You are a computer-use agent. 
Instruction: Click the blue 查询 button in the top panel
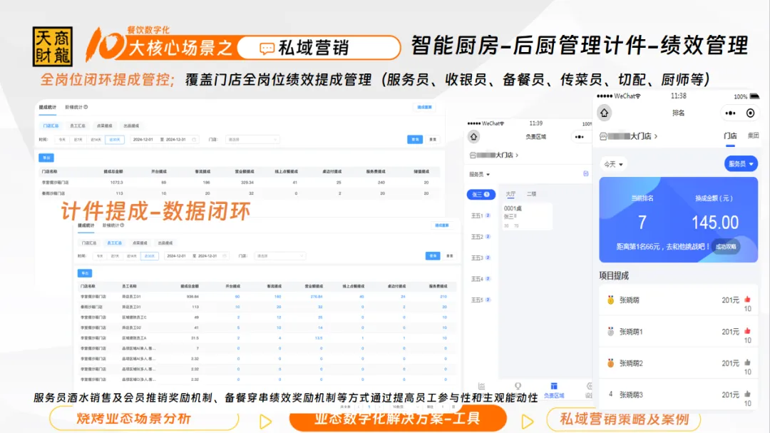(x=414, y=140)
